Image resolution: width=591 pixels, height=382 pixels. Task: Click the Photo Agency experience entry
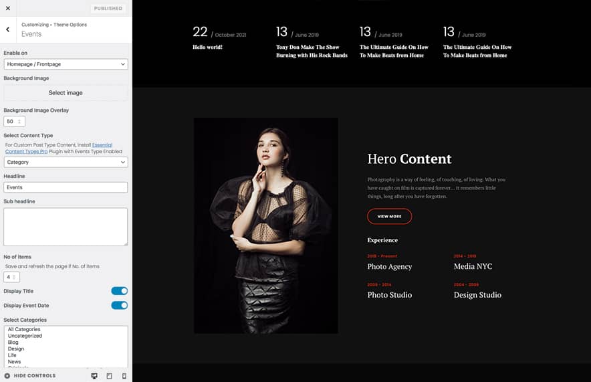(389, 267)
